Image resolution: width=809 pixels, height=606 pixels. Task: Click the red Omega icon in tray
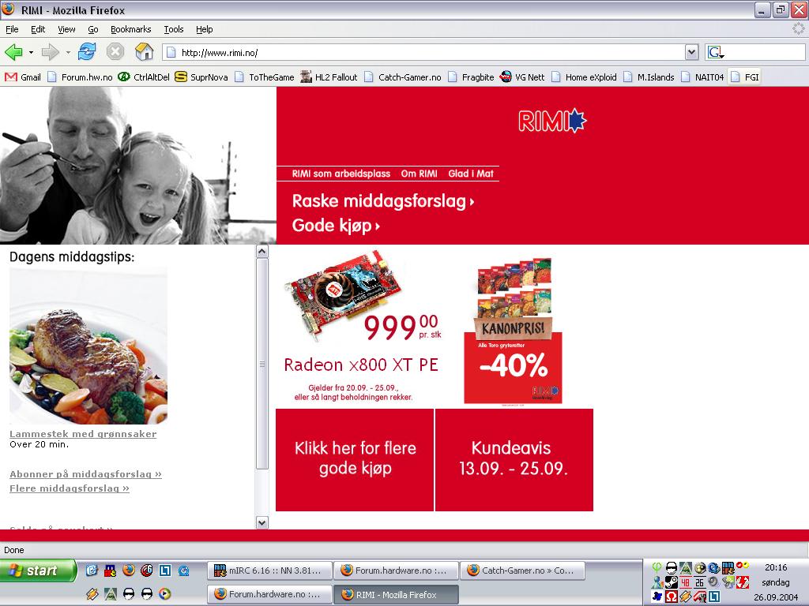tap(672, 597)
